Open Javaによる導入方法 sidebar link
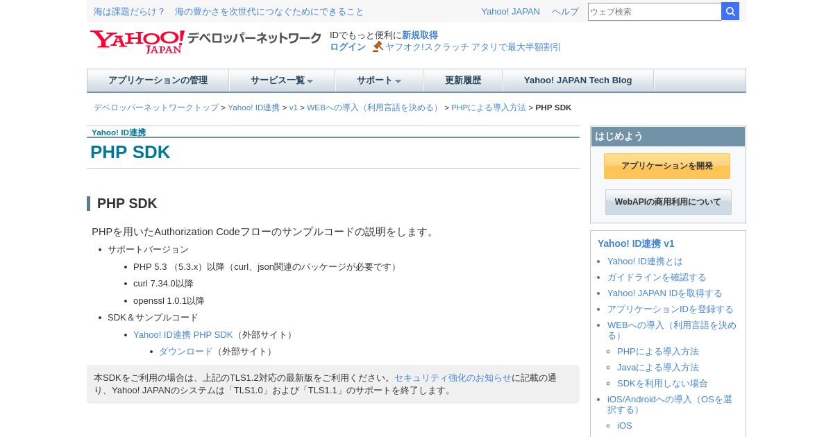Image resolution: width=833 pixels, height=437 pixels. click(x=658, y=368)
